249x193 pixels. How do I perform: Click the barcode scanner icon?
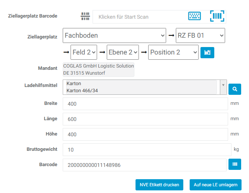[x=217, y=16]
